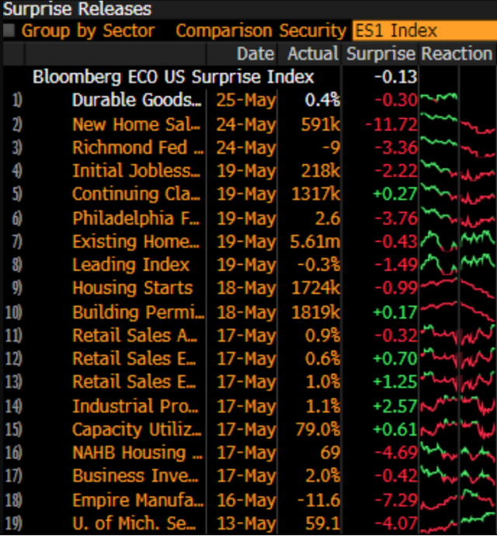
Task: Open the Existing Home release row
Action: tap(136, 242)
